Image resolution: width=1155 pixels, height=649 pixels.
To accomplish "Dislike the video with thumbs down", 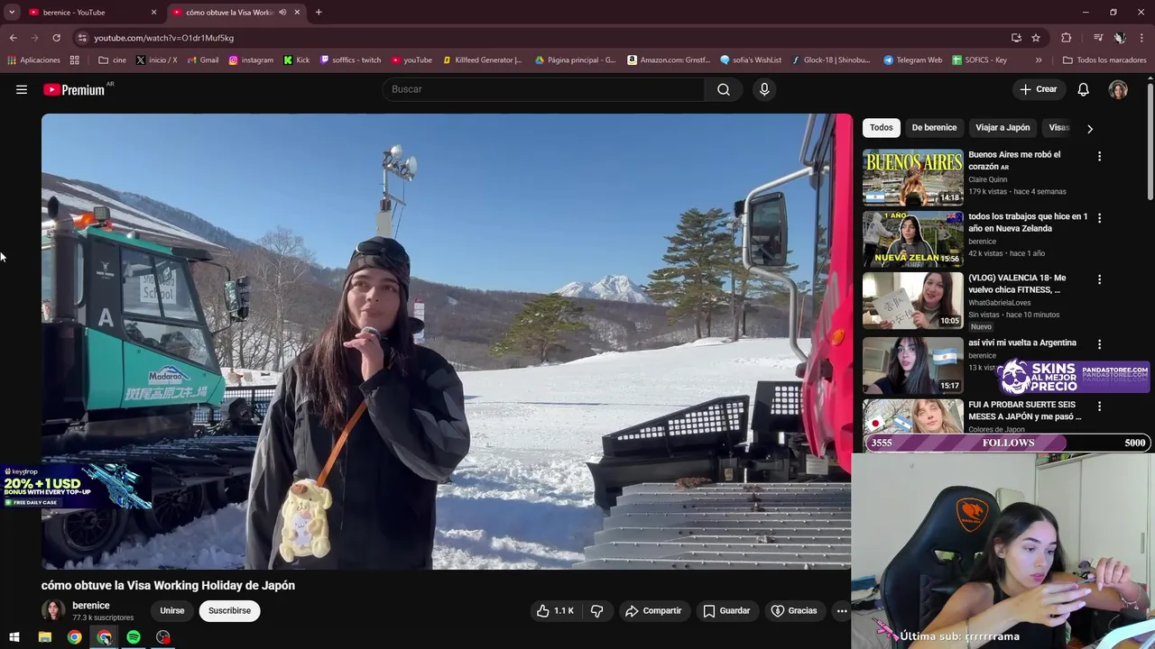I will pyautogui.click(x=596, y=611).
